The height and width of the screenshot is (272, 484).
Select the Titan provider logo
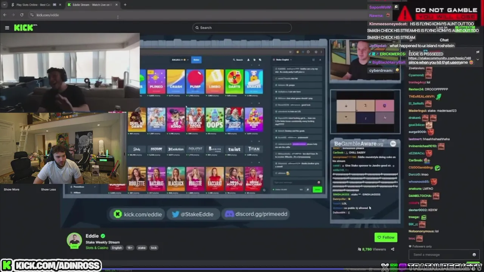(254, 149)
